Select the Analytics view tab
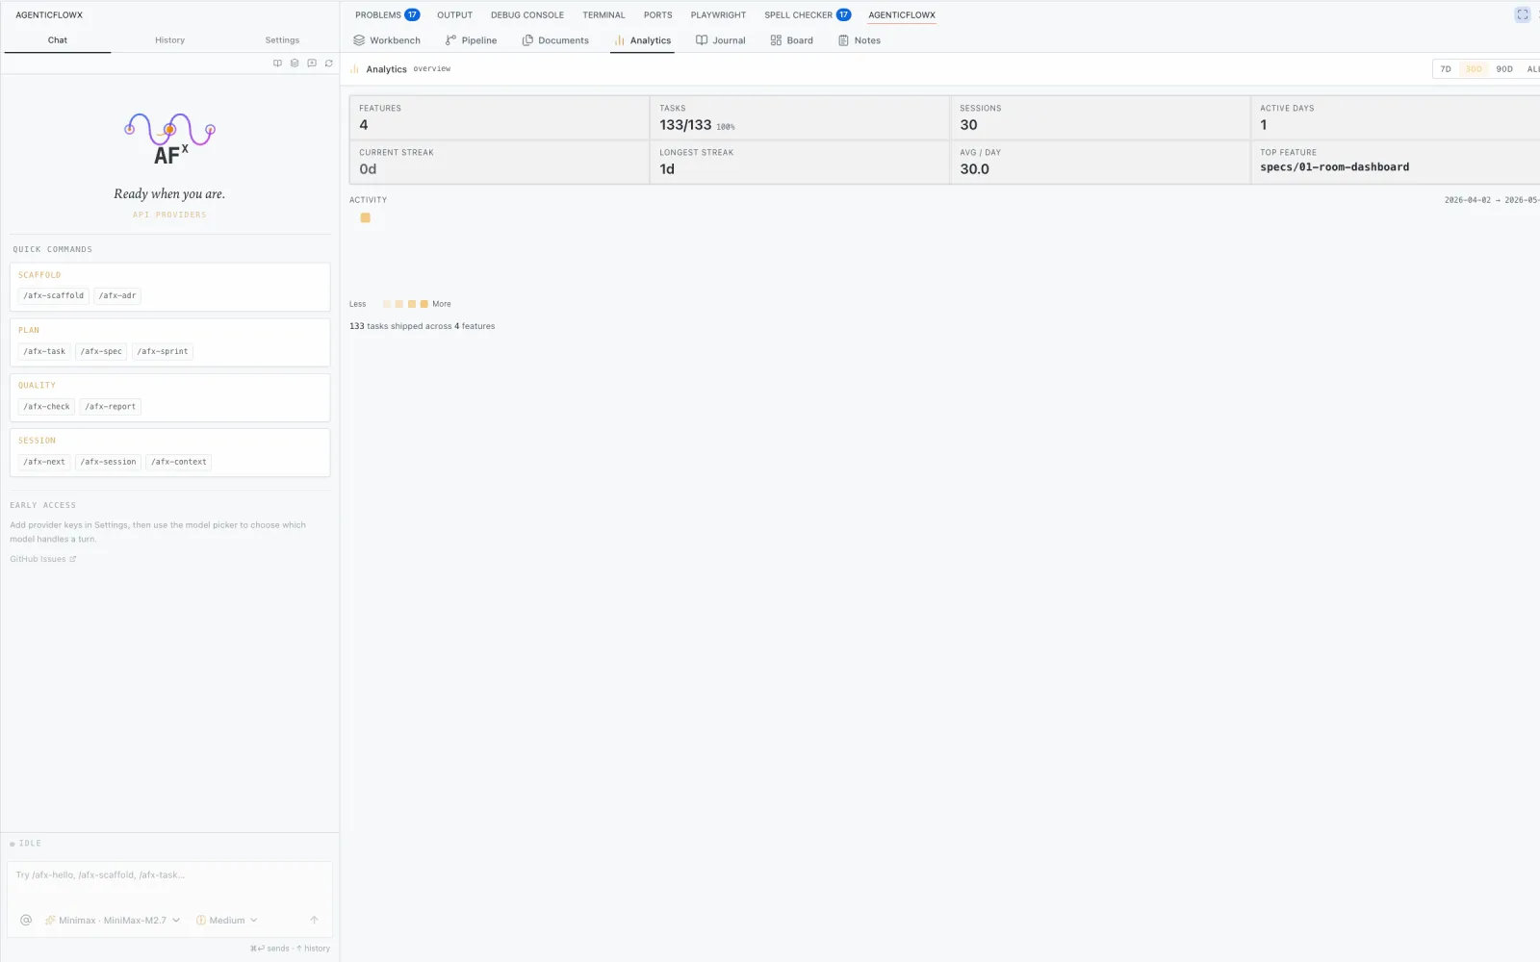This screenshot has width=1540, height=962. tap(642, 40)
